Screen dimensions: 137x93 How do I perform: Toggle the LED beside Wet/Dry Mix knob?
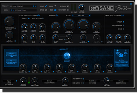pos(29,72)
